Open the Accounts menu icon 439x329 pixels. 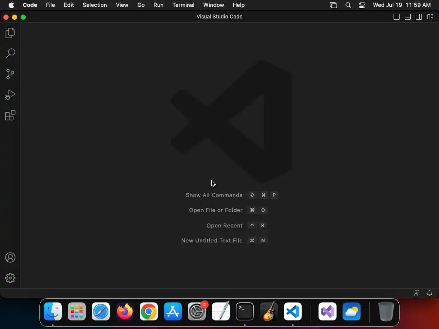point(10,257)
